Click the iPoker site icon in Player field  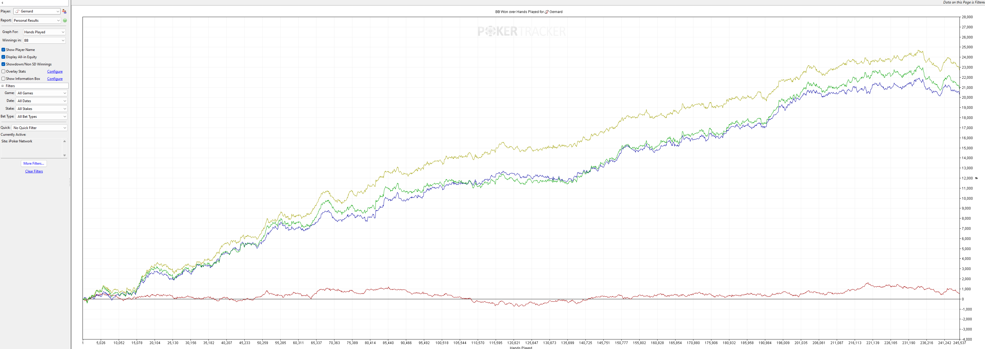pyautogui.click(x=17, y=12)
